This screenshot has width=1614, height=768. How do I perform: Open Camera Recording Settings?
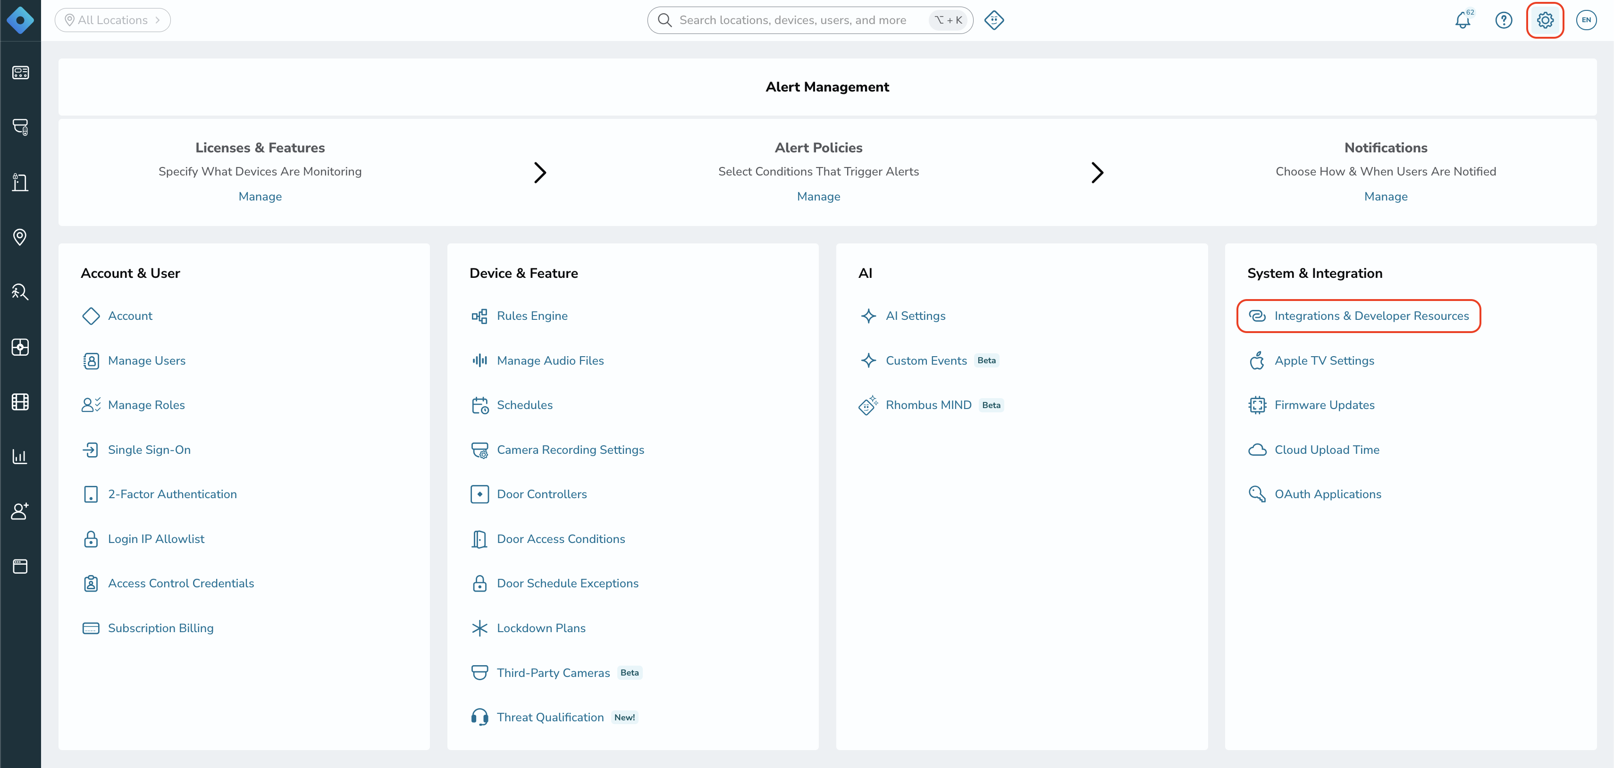point(570,450)
